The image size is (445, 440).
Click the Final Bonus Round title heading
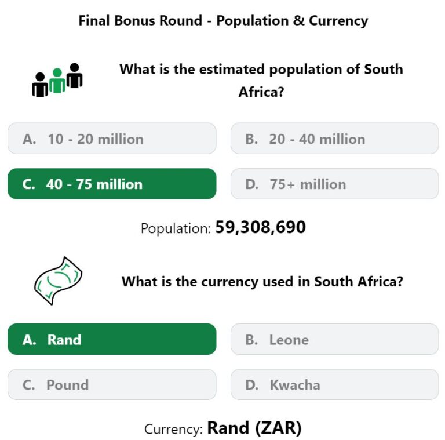pos(223,21)
